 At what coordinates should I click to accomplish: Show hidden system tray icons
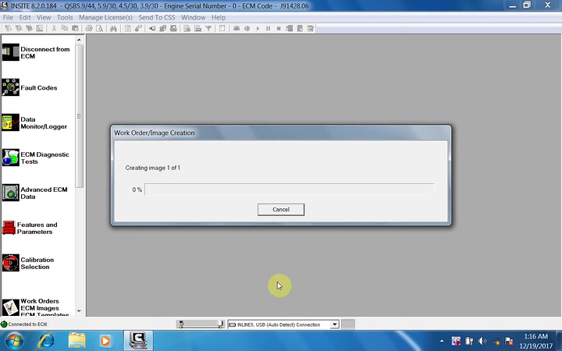pyautogui.click(x=442, y=341)
